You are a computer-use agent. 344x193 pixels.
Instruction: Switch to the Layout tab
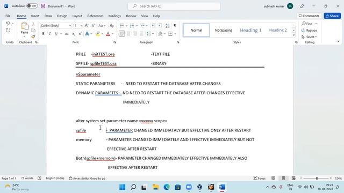click(x=77, y=16)
